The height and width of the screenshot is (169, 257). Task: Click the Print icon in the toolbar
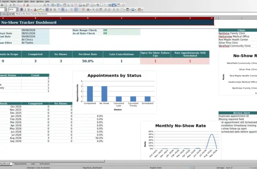[x=2, y=5]
